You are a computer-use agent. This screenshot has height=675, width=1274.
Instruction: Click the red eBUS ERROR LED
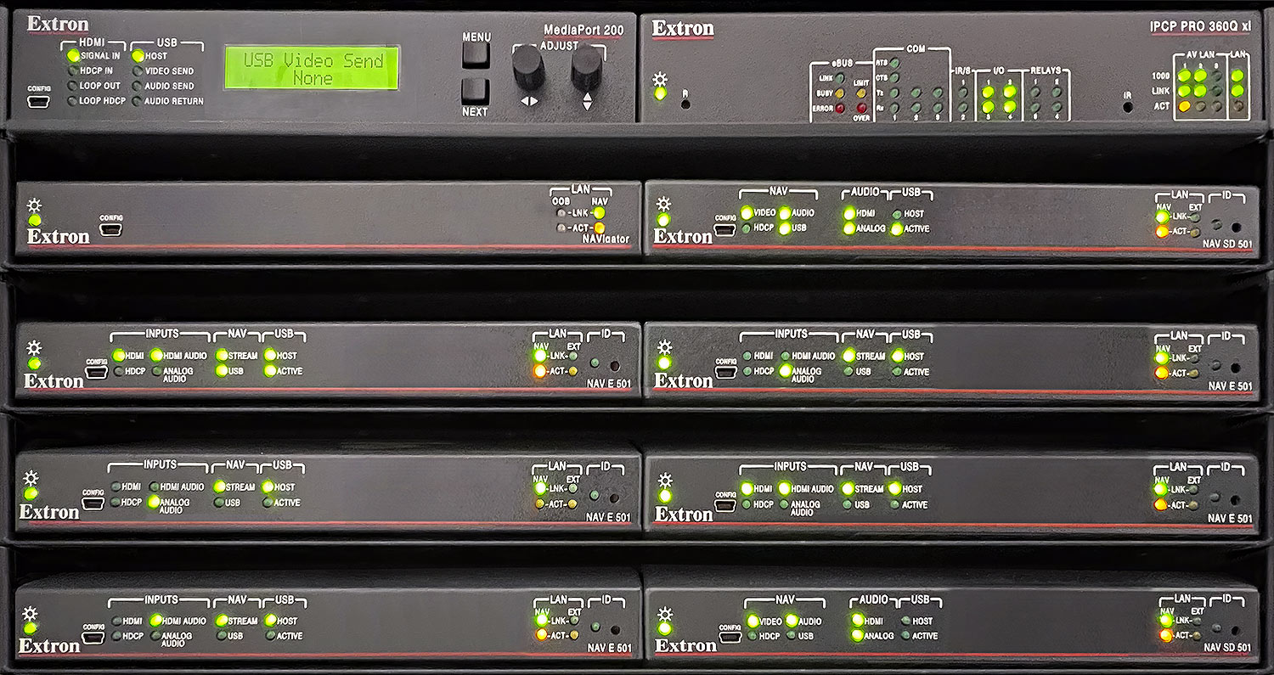click(839, 108)
